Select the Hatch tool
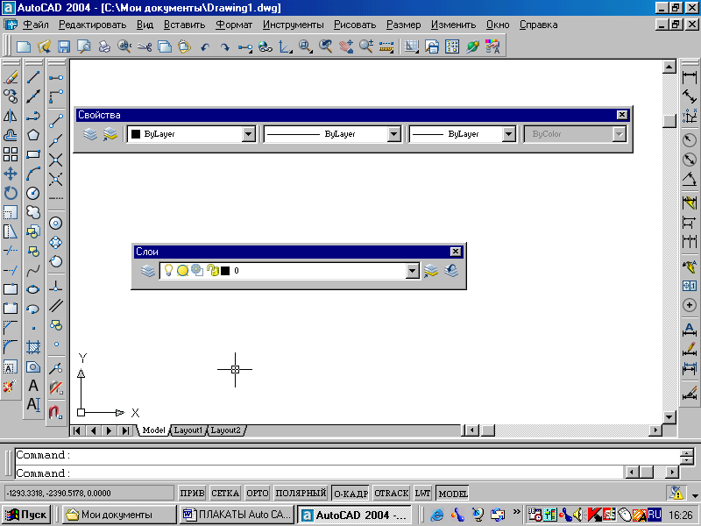Viewport: 701px width, 526px height. coord(33,347)
